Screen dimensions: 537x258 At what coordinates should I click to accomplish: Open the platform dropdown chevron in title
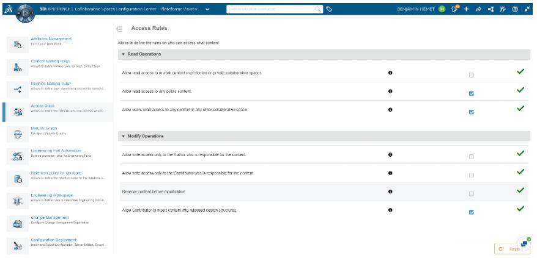tap(208, 10)
